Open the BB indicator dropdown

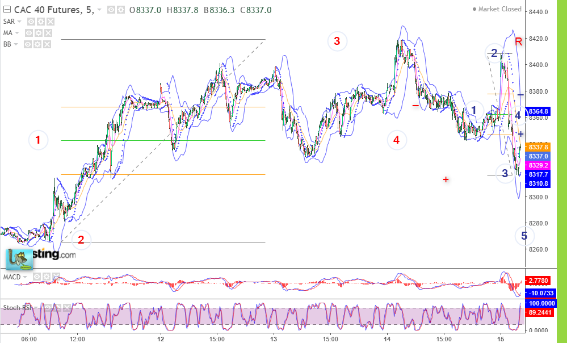coord(15,44)
